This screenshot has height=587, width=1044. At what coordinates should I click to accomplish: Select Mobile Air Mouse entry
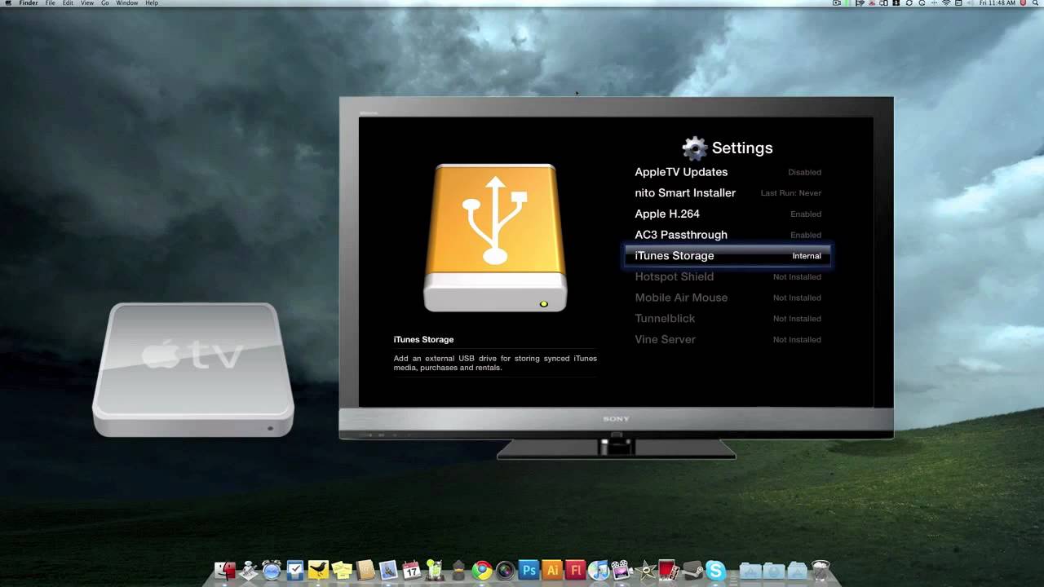pos(728,298)
